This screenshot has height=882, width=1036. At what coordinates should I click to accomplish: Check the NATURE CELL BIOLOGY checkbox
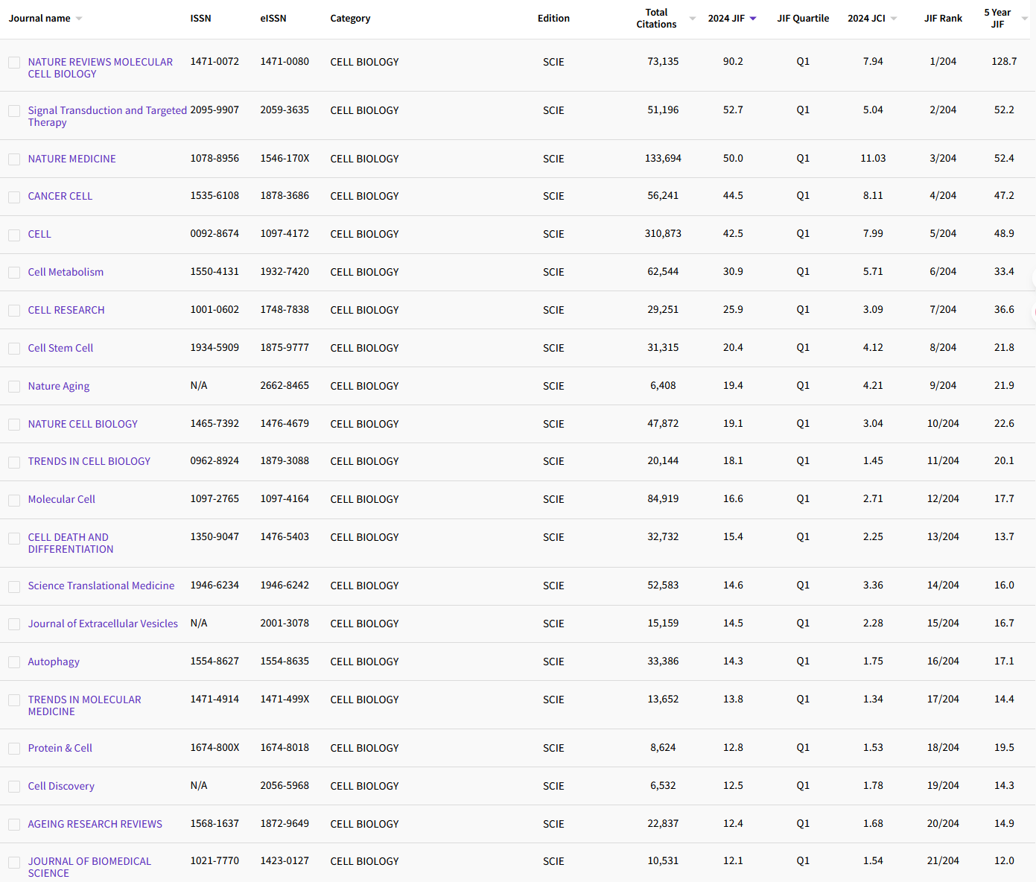[14, 425]
